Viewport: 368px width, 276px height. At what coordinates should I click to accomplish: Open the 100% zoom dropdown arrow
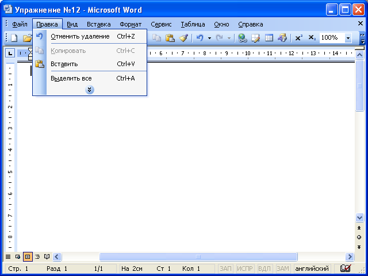(x=348, y=38)
